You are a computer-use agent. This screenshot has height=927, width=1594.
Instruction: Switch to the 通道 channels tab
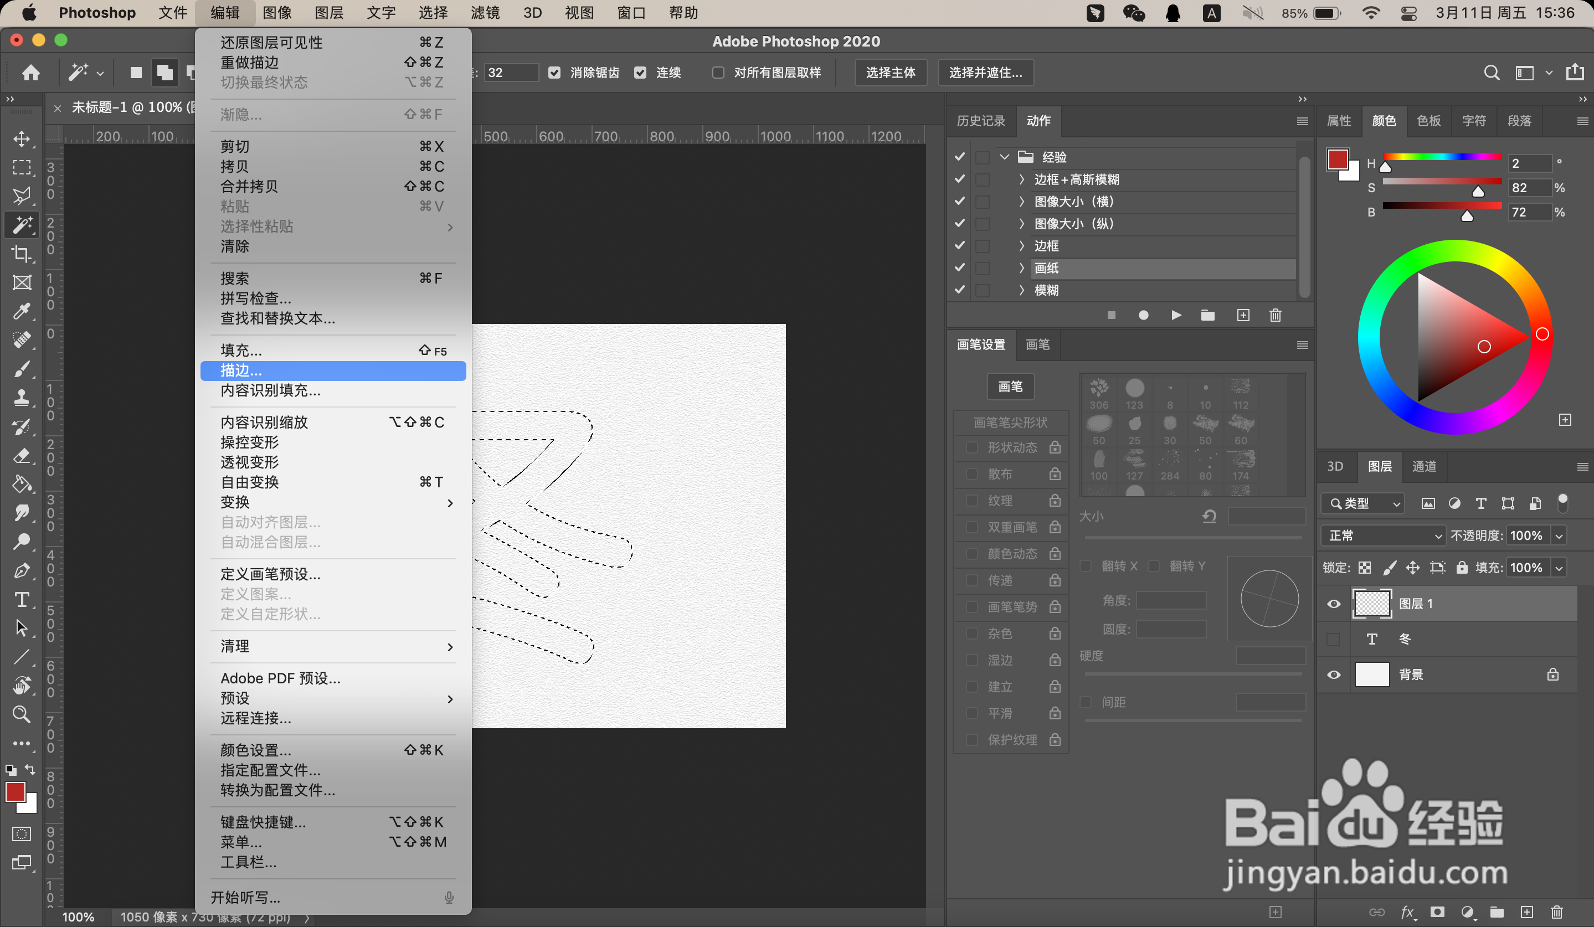1425,466
